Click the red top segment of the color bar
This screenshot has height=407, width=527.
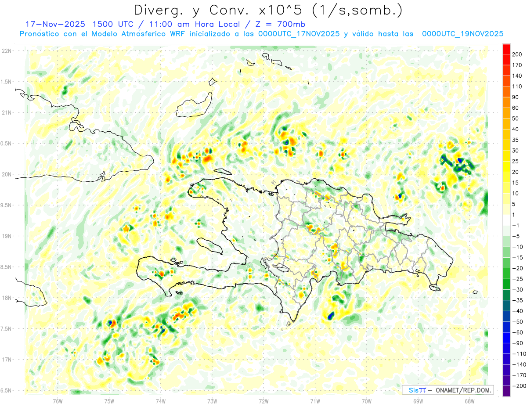coord(506,50)
